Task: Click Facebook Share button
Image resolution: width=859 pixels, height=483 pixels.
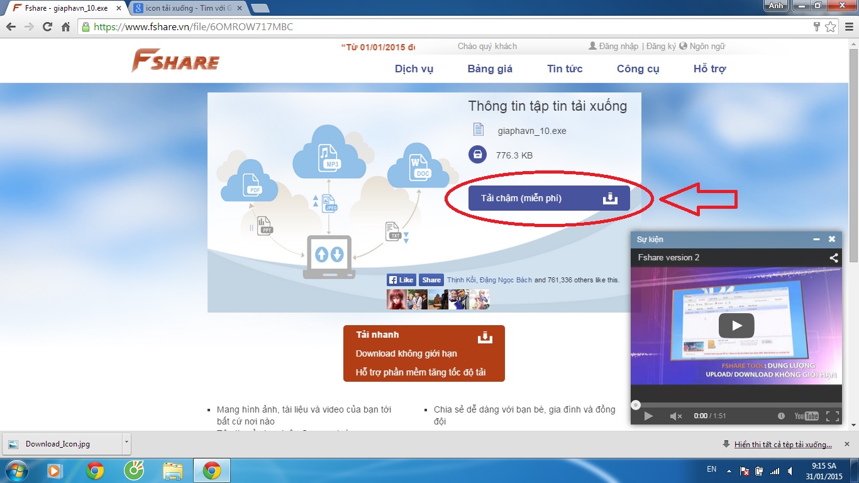Action: pyautogui.click(x=431, y=280)
